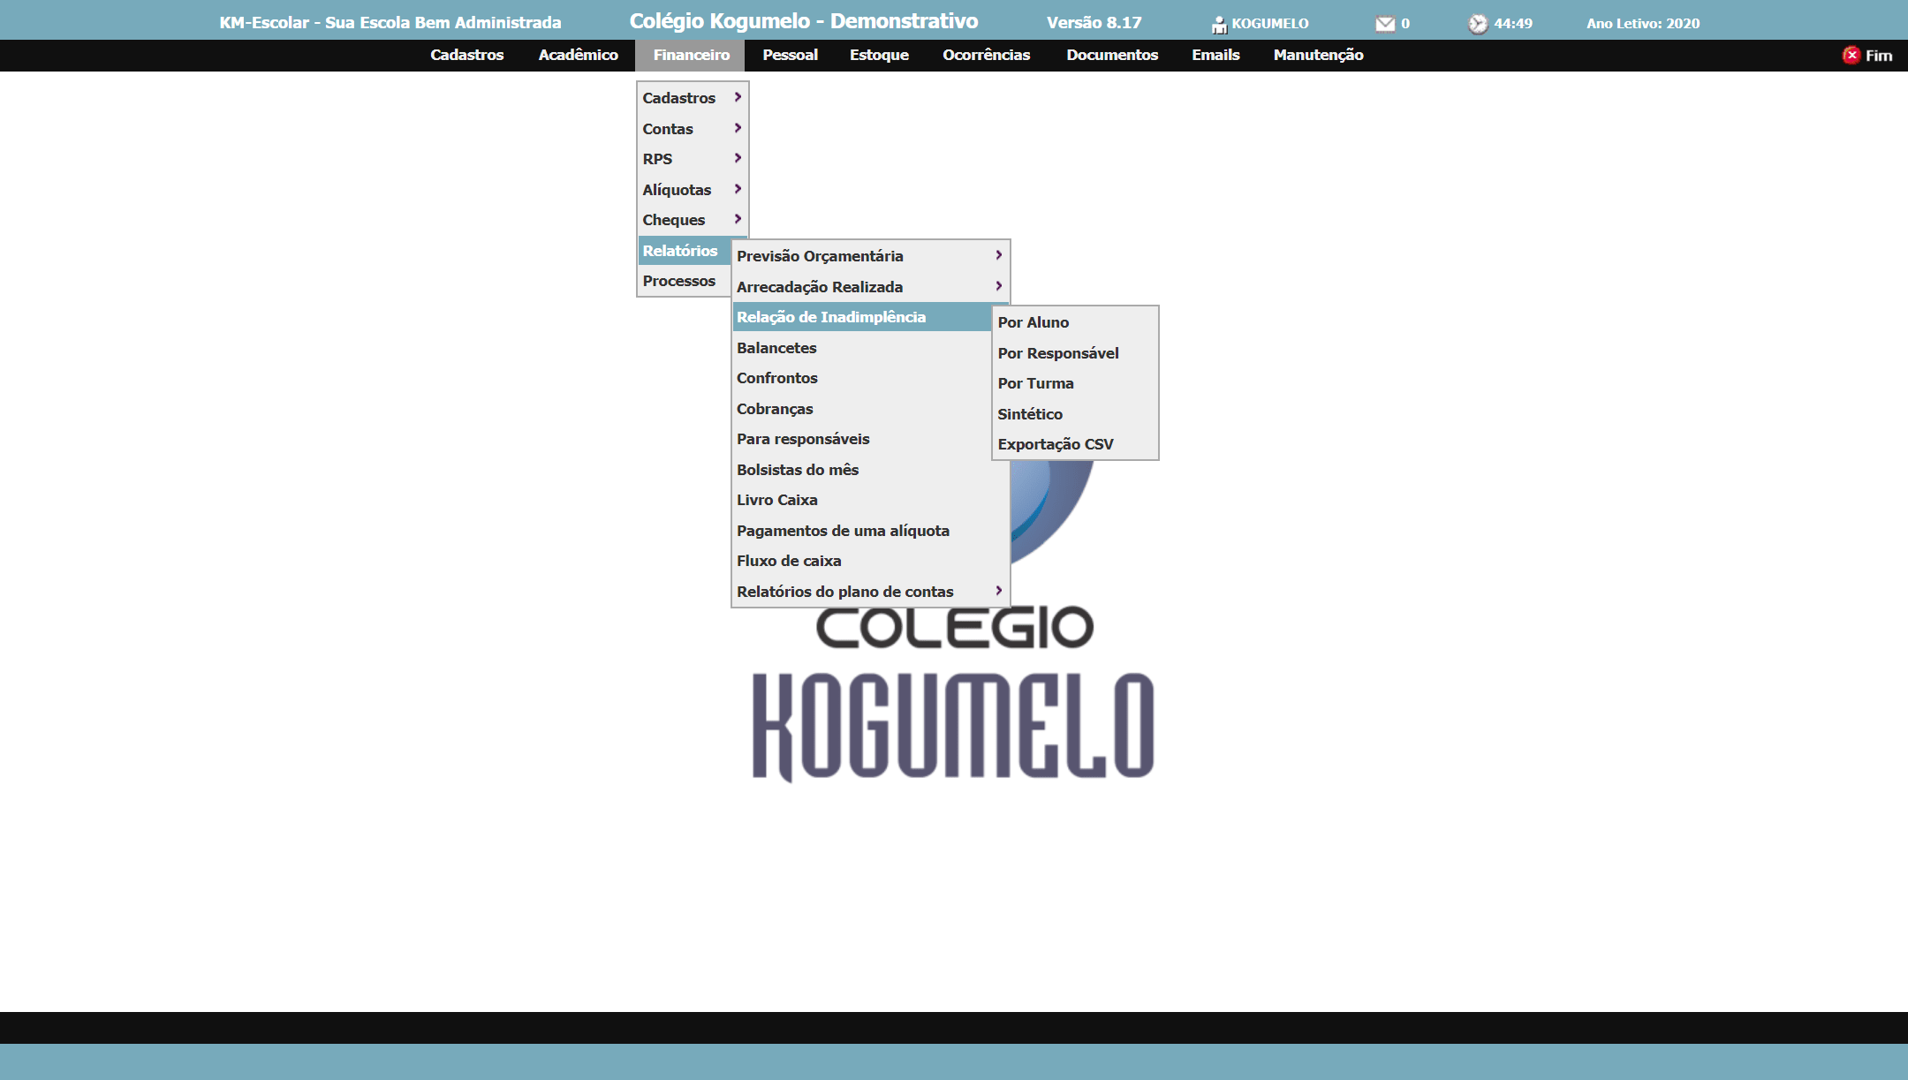Viewport: 1908px width, 1080px height.
Task: Expand Previsão Orçamentária submenu arrow
Action: (999, 255)
